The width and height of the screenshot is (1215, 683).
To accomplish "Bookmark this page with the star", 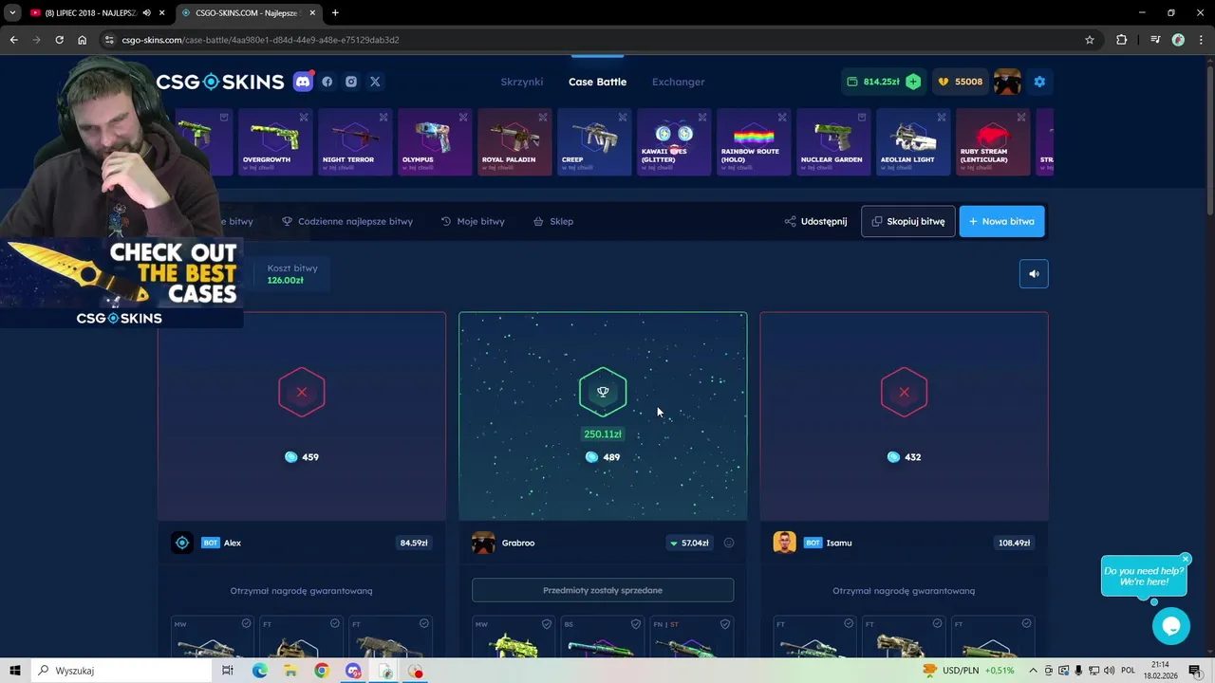I will pos(1090,40).
